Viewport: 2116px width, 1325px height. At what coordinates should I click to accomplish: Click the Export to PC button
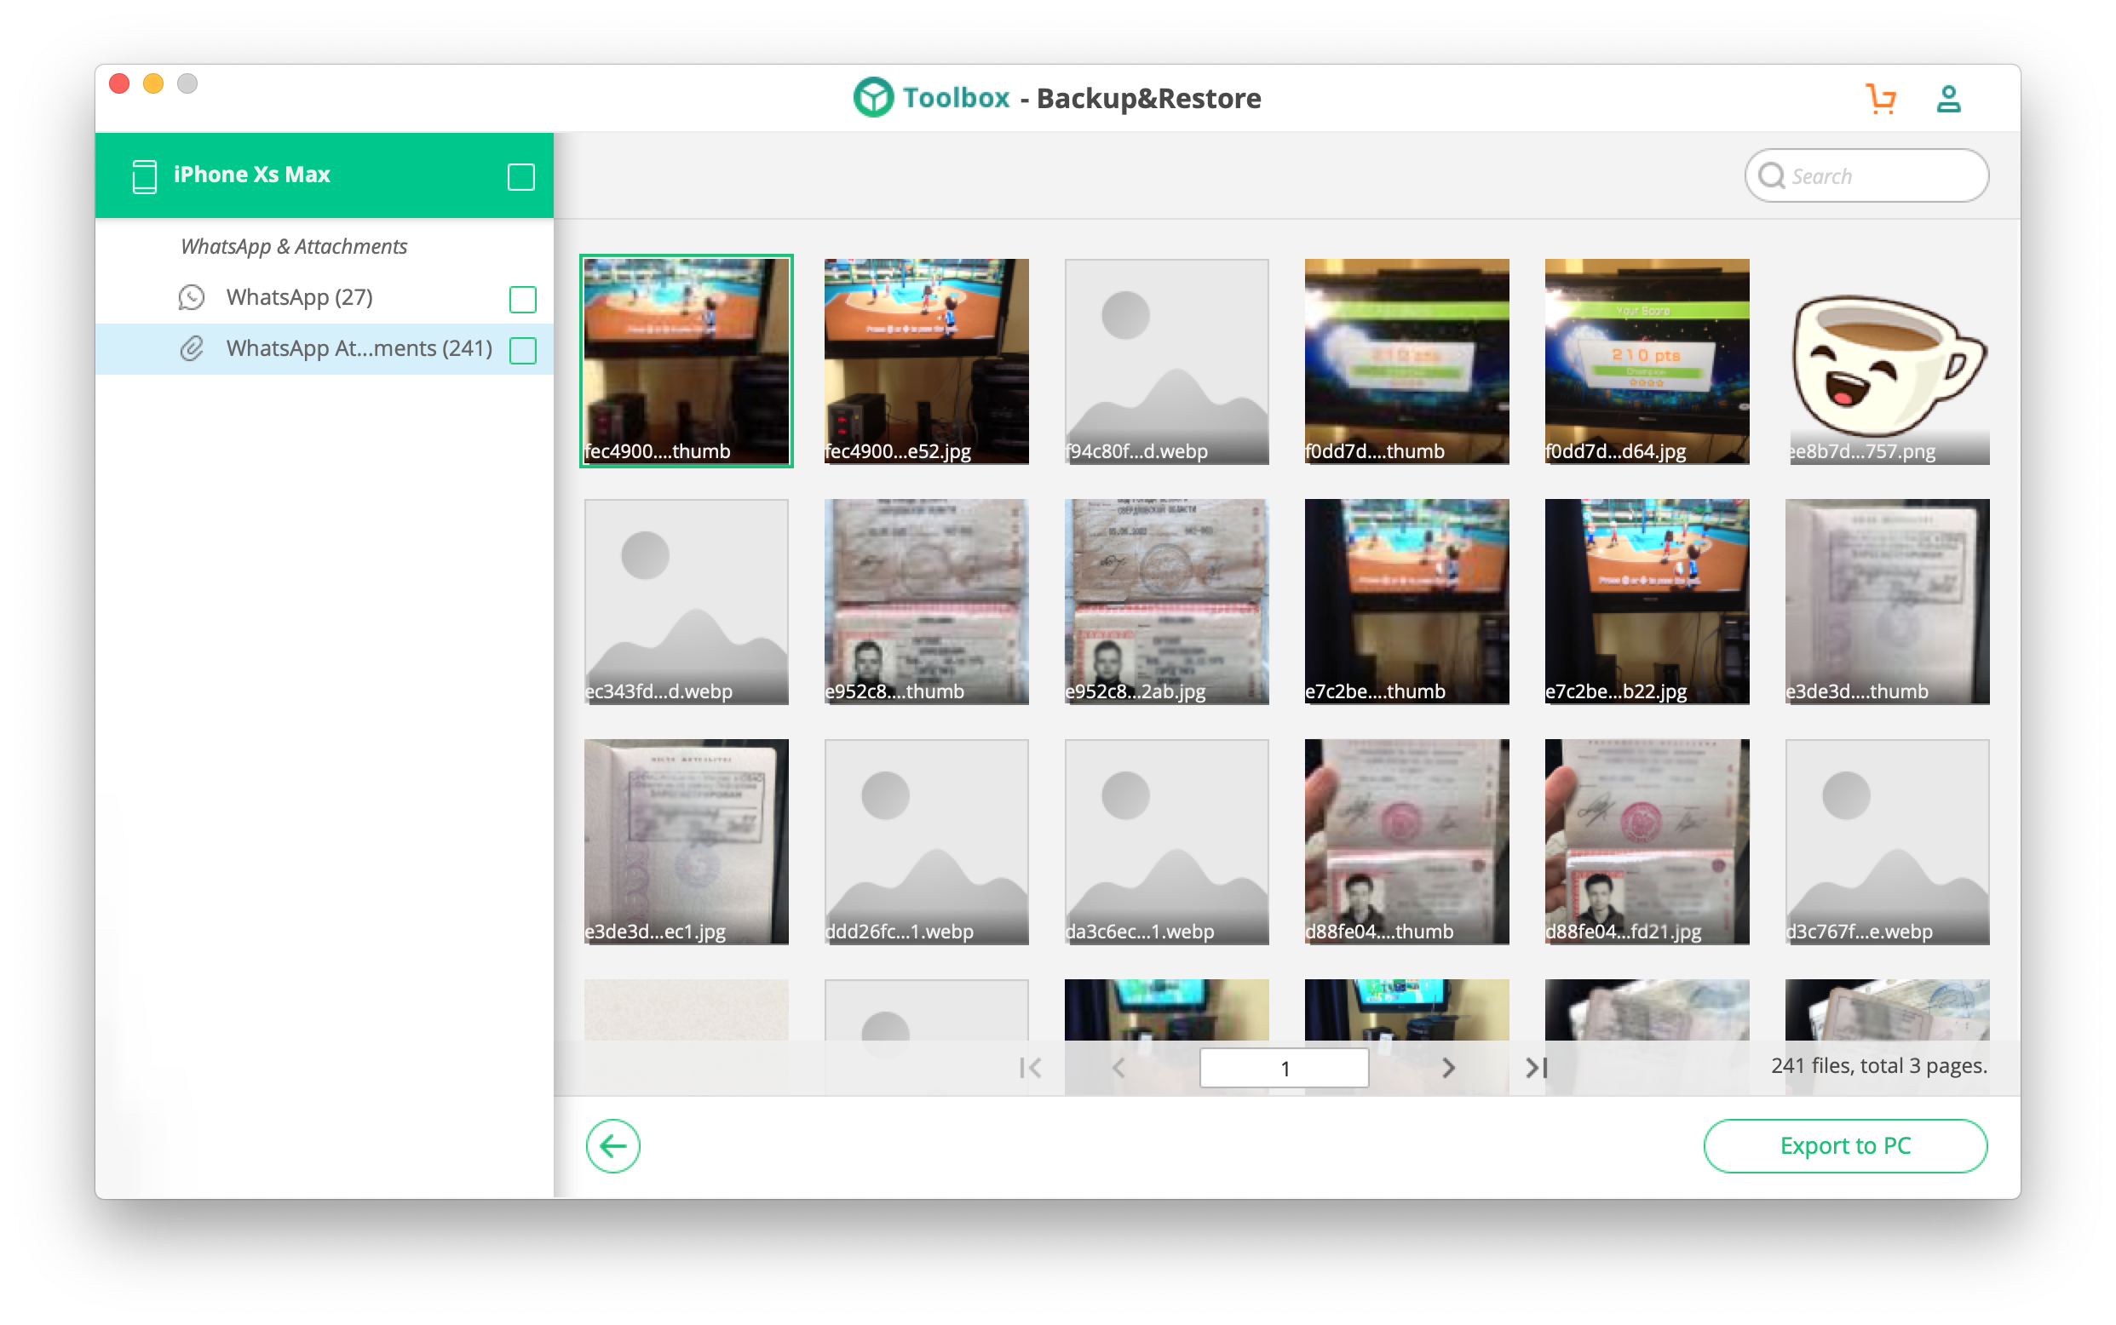click(x=1844, y=1145)
